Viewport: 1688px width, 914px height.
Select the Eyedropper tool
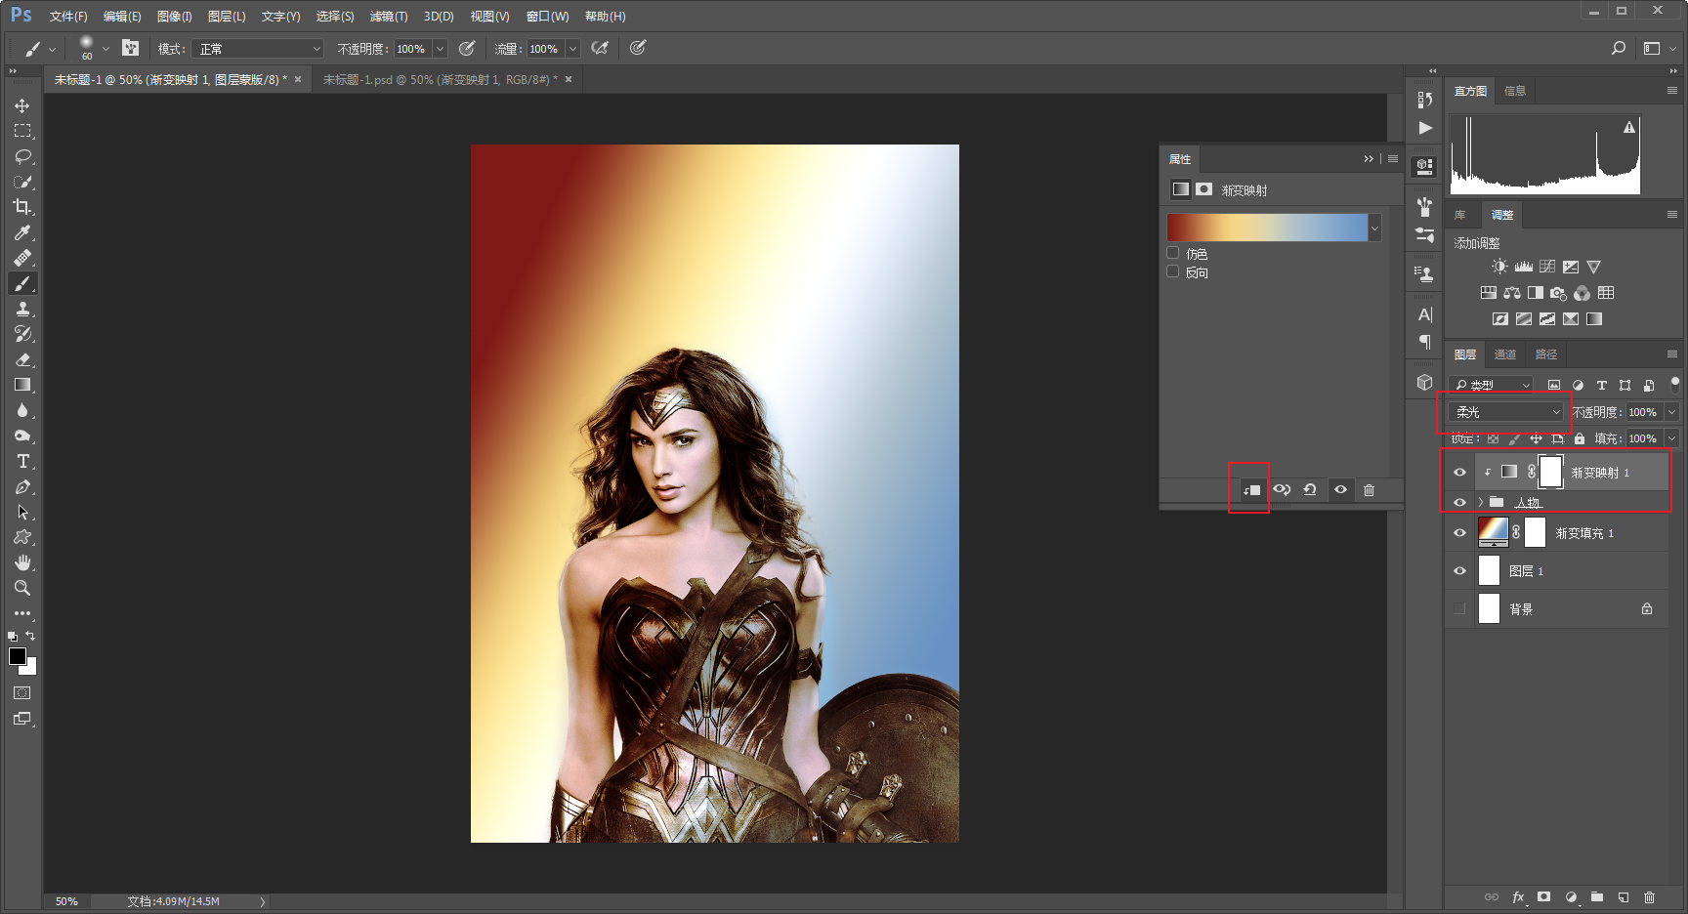click(22, 232)
